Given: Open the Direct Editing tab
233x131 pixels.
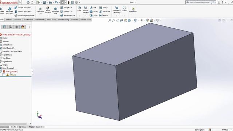Looking at the screenshot, I should click(x=64, y=20).
